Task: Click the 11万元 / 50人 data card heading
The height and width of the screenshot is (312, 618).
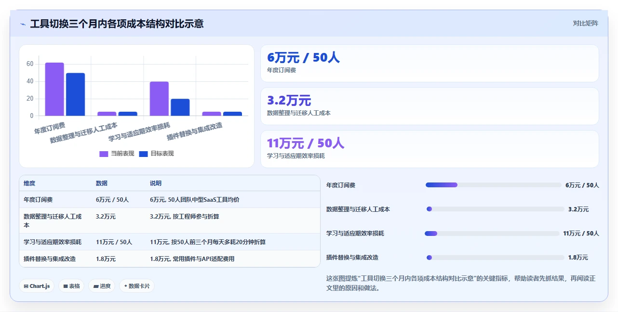Action: [306, 143]
